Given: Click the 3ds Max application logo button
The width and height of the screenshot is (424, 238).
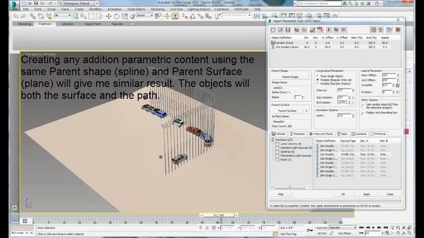Looking at the screenshot, I should tap(15, 5).
